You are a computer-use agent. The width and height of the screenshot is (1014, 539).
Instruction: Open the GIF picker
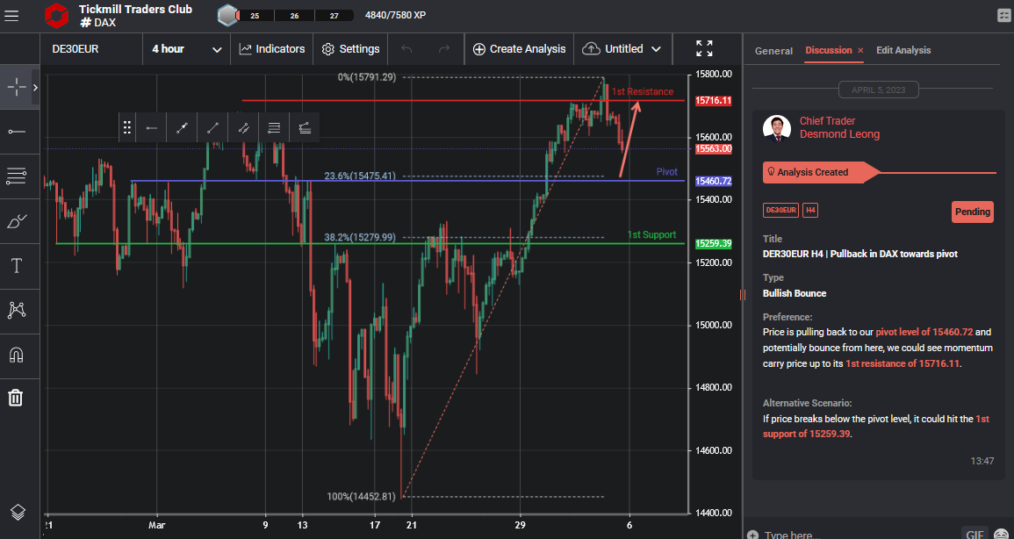pos(974,534)
